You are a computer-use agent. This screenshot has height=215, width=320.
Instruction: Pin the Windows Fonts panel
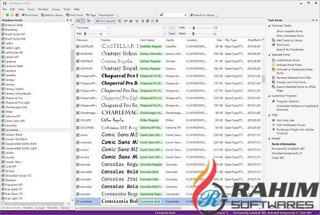67,20
